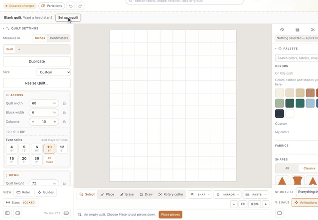This screenshot has width=318, height=220.
Task: Click the palette search field
Action: click(x=297, y=58)
